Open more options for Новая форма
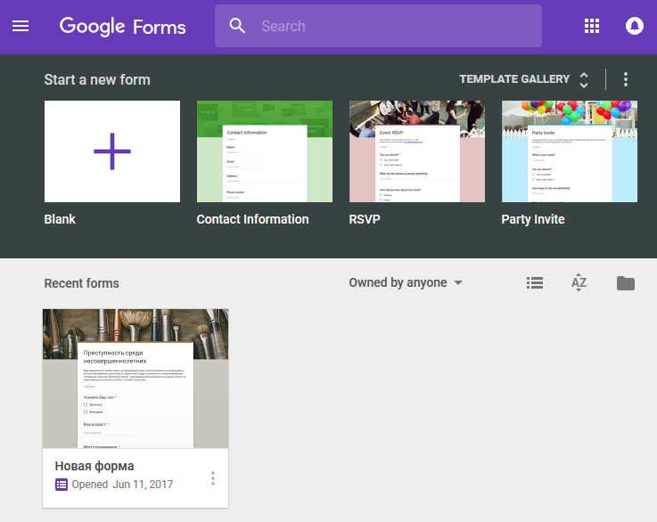 tap(213, 478)
